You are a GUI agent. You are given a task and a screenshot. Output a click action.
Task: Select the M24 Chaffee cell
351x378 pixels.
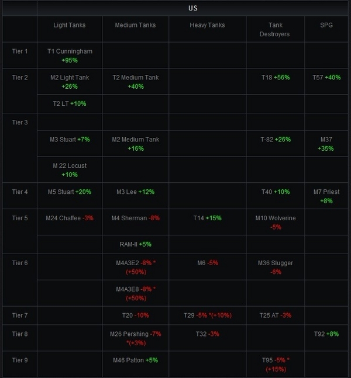[x=70, y=218]
